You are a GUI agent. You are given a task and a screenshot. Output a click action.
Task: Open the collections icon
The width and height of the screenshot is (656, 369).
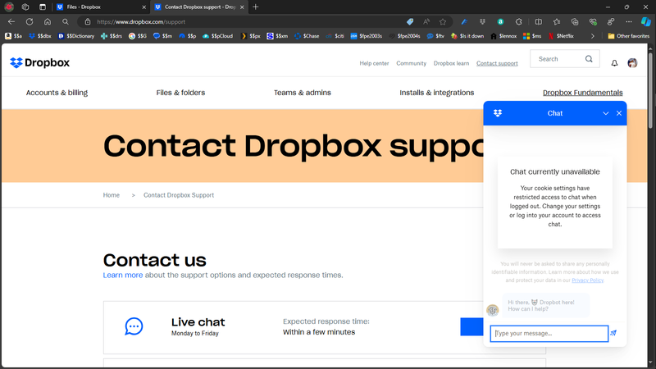(x=575, y=22)
